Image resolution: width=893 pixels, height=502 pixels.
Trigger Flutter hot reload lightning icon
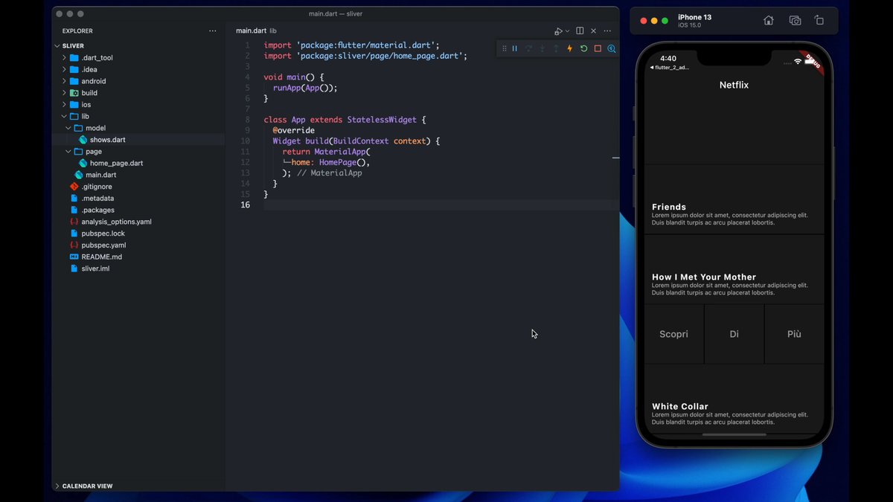570,48
